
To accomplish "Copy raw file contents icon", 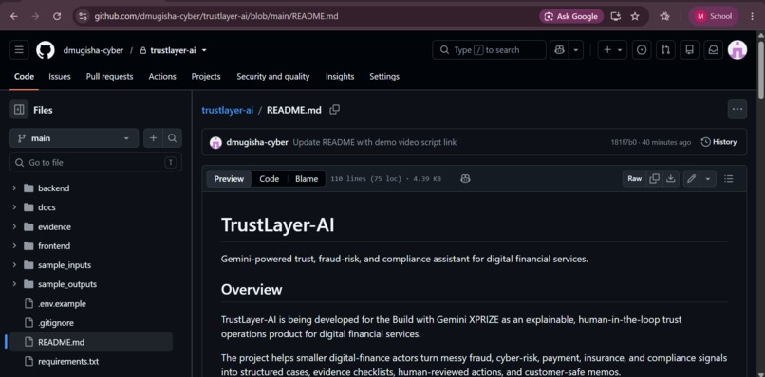I will [x=654, y=179].
